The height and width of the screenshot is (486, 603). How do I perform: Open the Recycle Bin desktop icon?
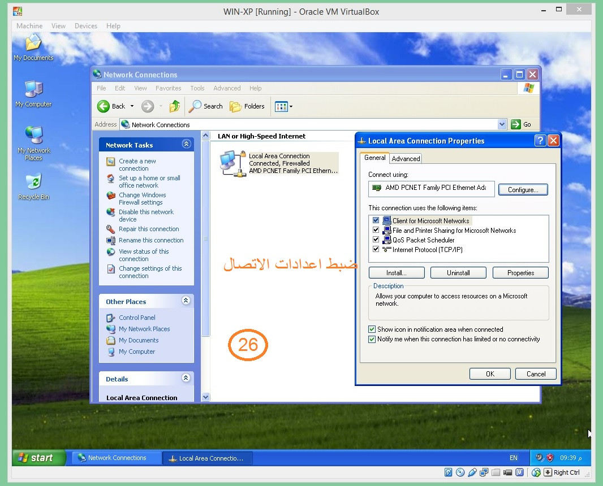[33, 183]
